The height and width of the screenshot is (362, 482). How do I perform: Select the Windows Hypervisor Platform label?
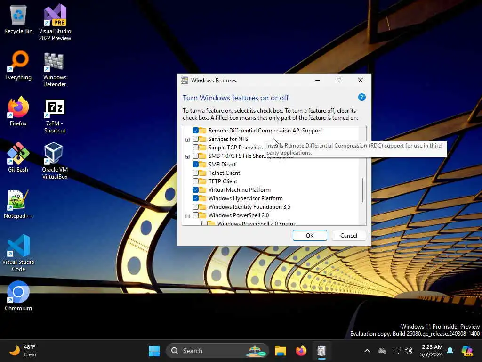point(246,198)
